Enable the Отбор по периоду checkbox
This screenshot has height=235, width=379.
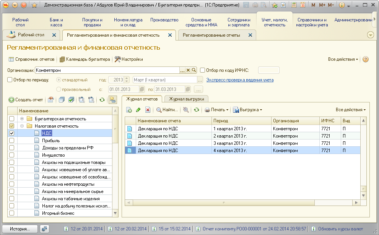(x=10, y=80)
